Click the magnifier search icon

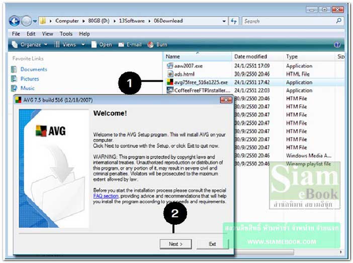[x=338, y=21]
